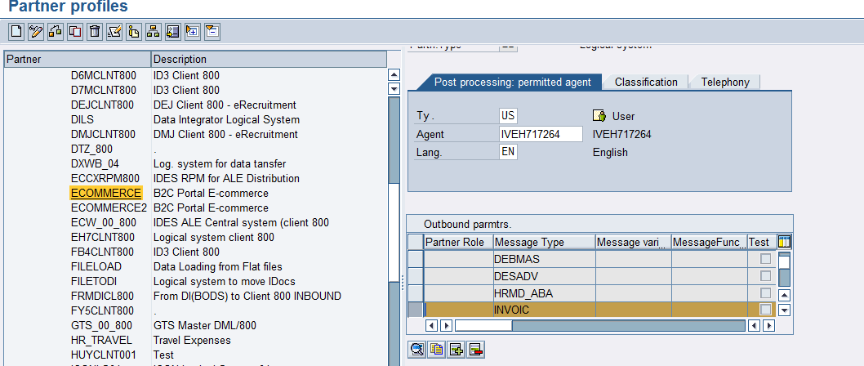This screenshot has width=864, height=366.
Task: Tick the Test checkbox for DESADV
Action: tap(765, 276)
